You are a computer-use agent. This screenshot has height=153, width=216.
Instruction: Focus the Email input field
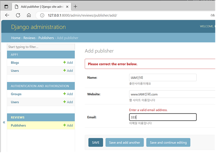click(x=163, y=117)
